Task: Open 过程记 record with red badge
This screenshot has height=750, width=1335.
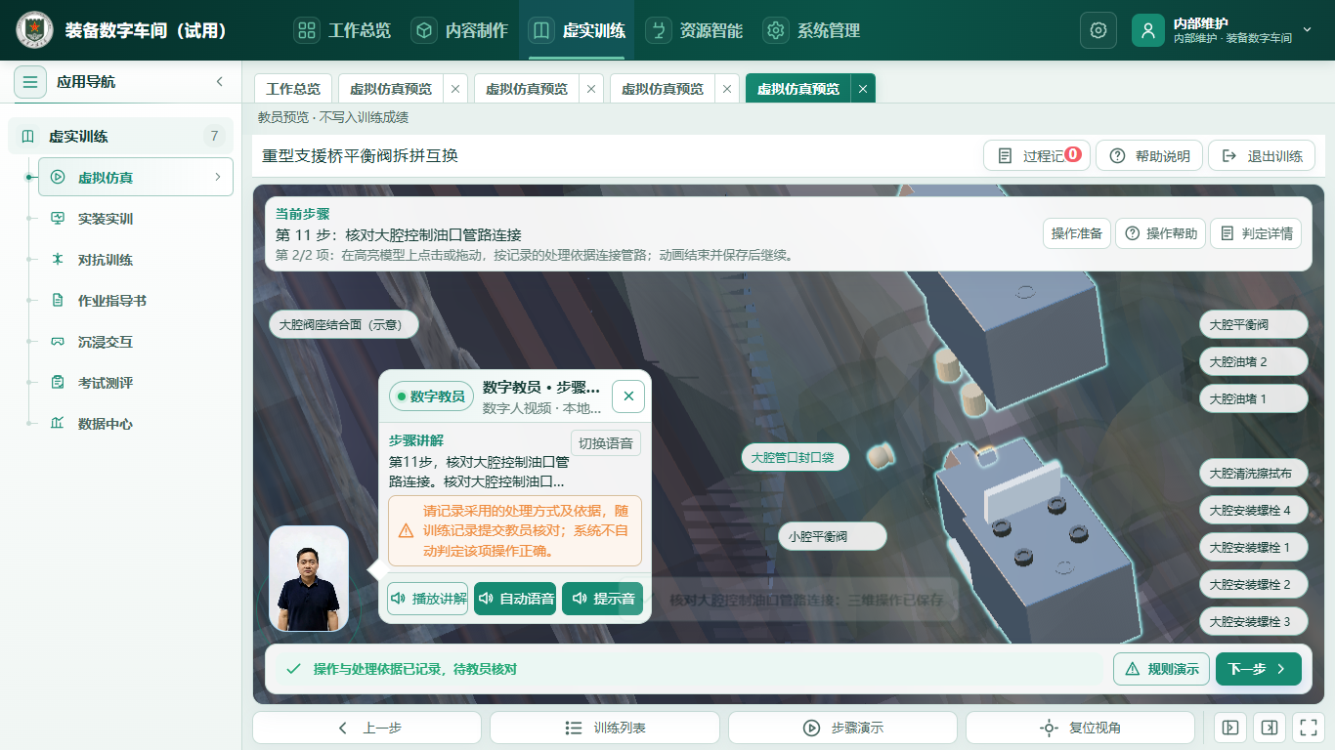Action: point(1036,156)
